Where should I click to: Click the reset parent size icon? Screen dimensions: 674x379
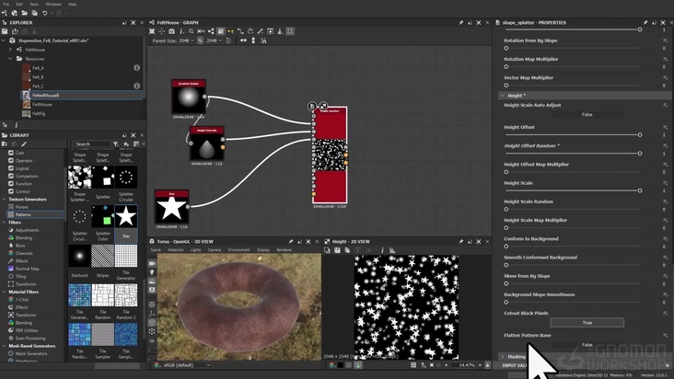(x=228, y=40)
